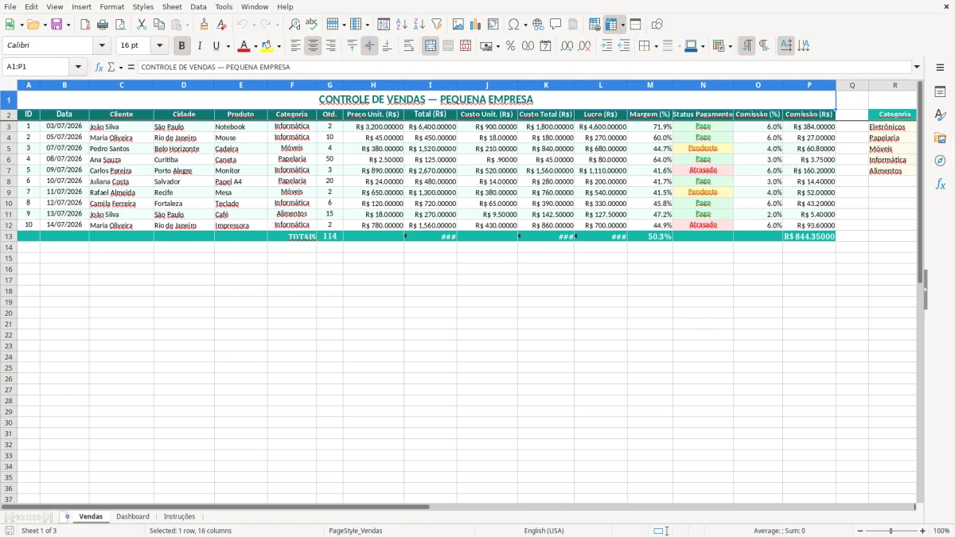
Task: Click the Sort Descending icon
Action: (x=419, y=25)
